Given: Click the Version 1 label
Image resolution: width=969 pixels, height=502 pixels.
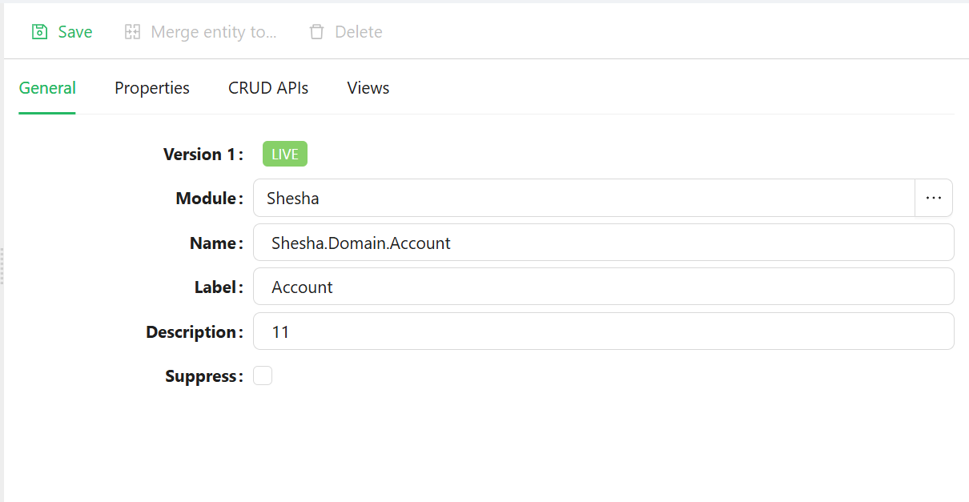Looking at the screenshot, I should pos(203,155).
